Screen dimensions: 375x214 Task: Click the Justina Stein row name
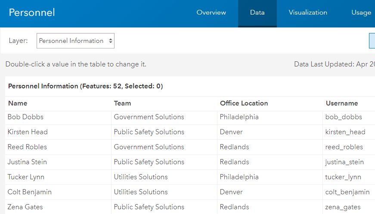(27, 162)
